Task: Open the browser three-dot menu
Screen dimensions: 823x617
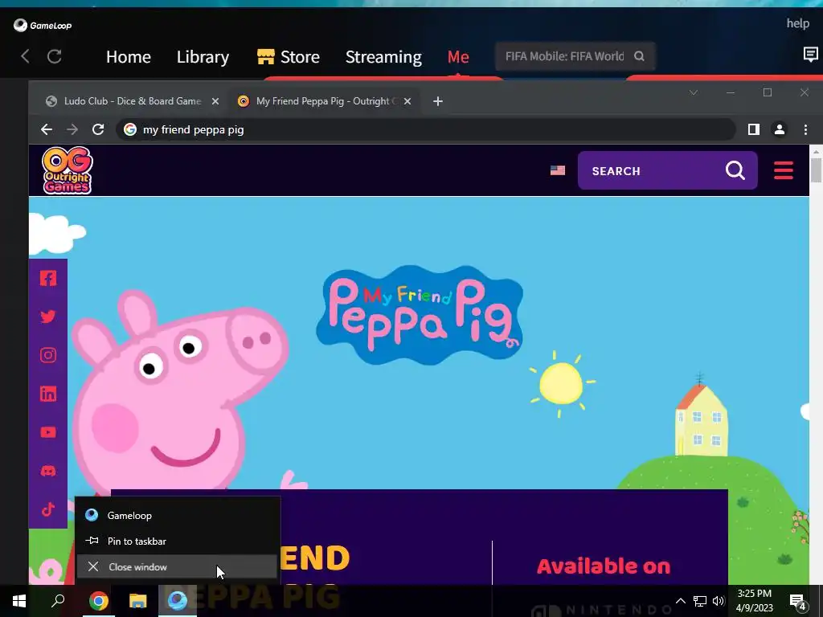Action: pyautogui.click(x=805, y=129)
